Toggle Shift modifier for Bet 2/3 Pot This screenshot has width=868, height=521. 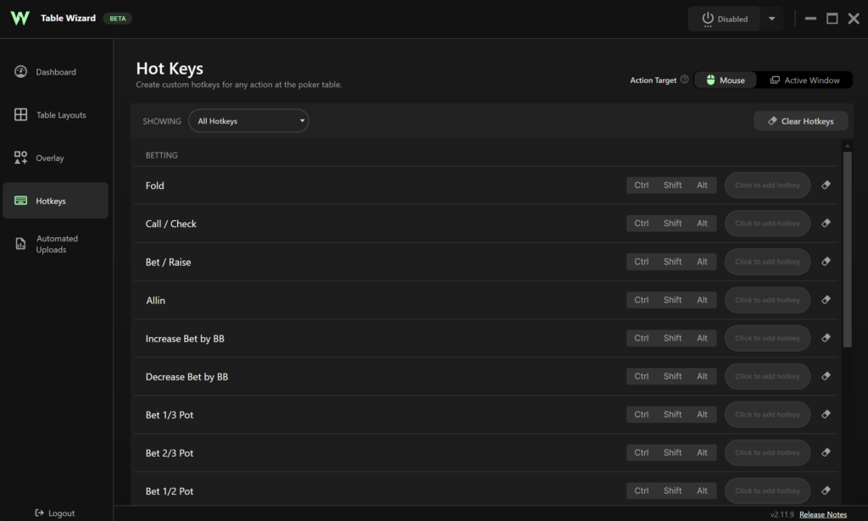(672, 452)
